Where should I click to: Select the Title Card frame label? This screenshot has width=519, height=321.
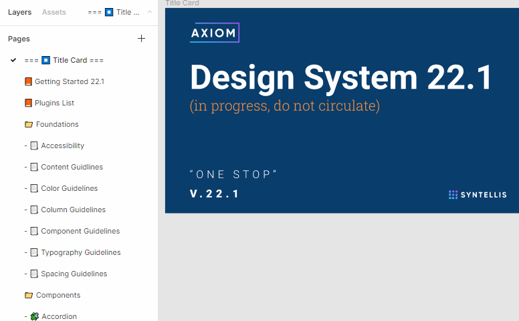[x=182, y=3]
